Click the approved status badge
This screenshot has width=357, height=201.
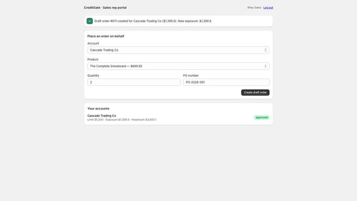262,117
